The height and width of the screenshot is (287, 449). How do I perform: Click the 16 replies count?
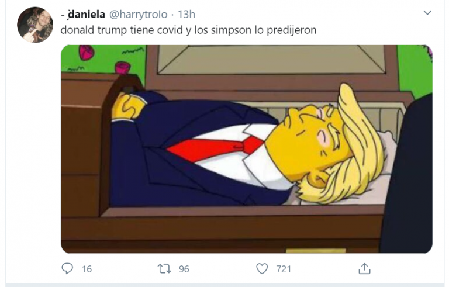87,269
